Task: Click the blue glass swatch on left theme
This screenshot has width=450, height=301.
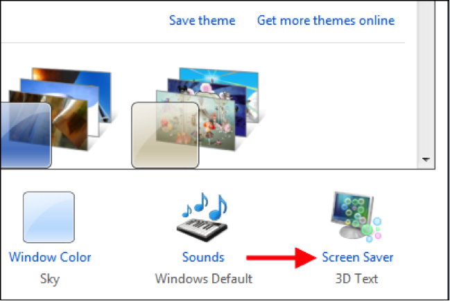Action: tap(25, 135)
